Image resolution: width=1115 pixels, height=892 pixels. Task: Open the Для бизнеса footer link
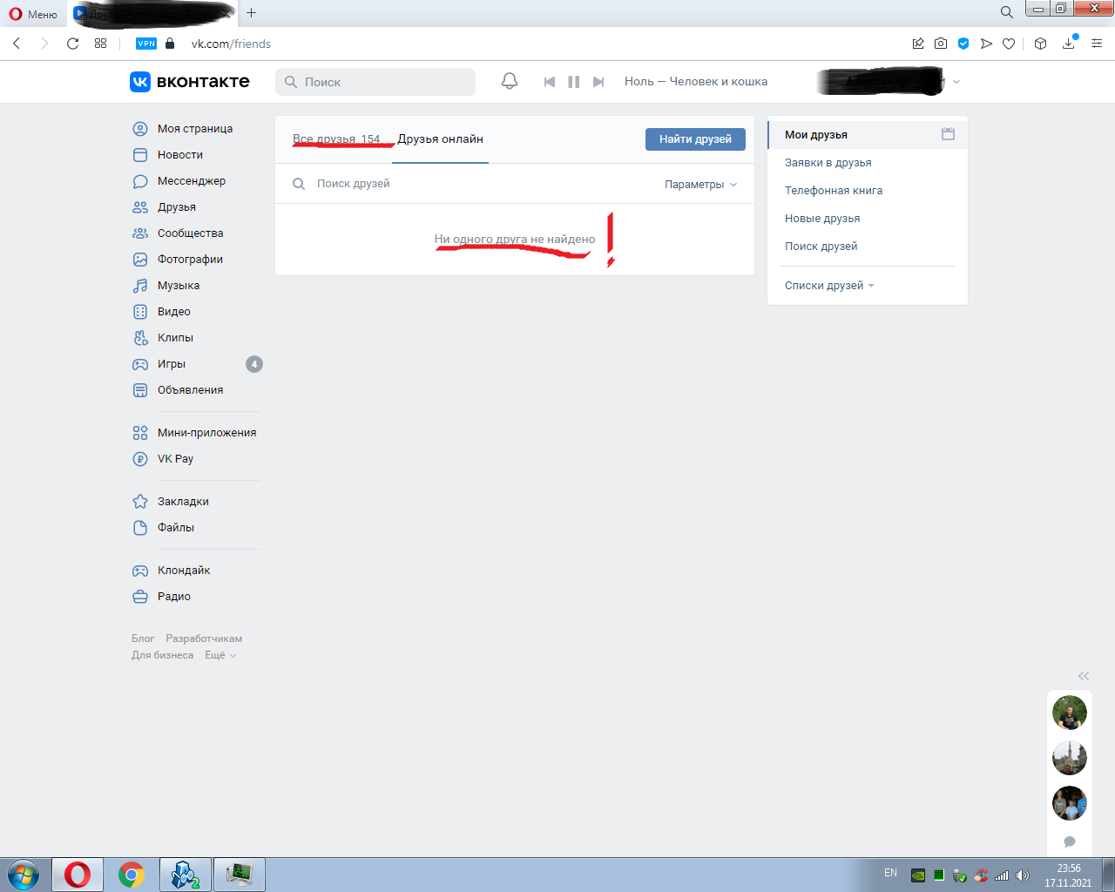click(x=163, y=655)
